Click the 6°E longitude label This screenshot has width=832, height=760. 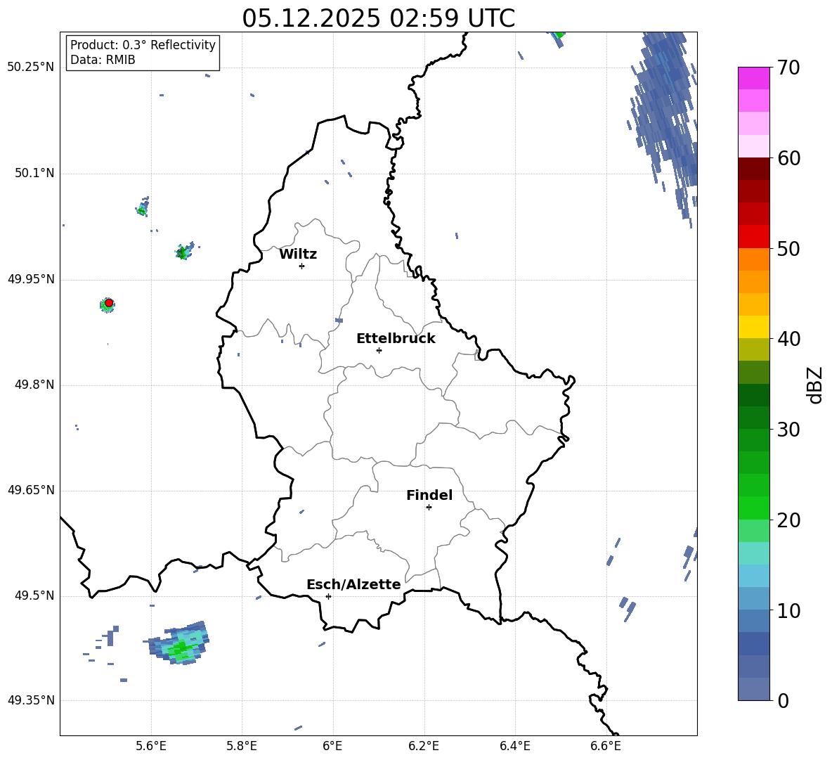tap(332, 747)
